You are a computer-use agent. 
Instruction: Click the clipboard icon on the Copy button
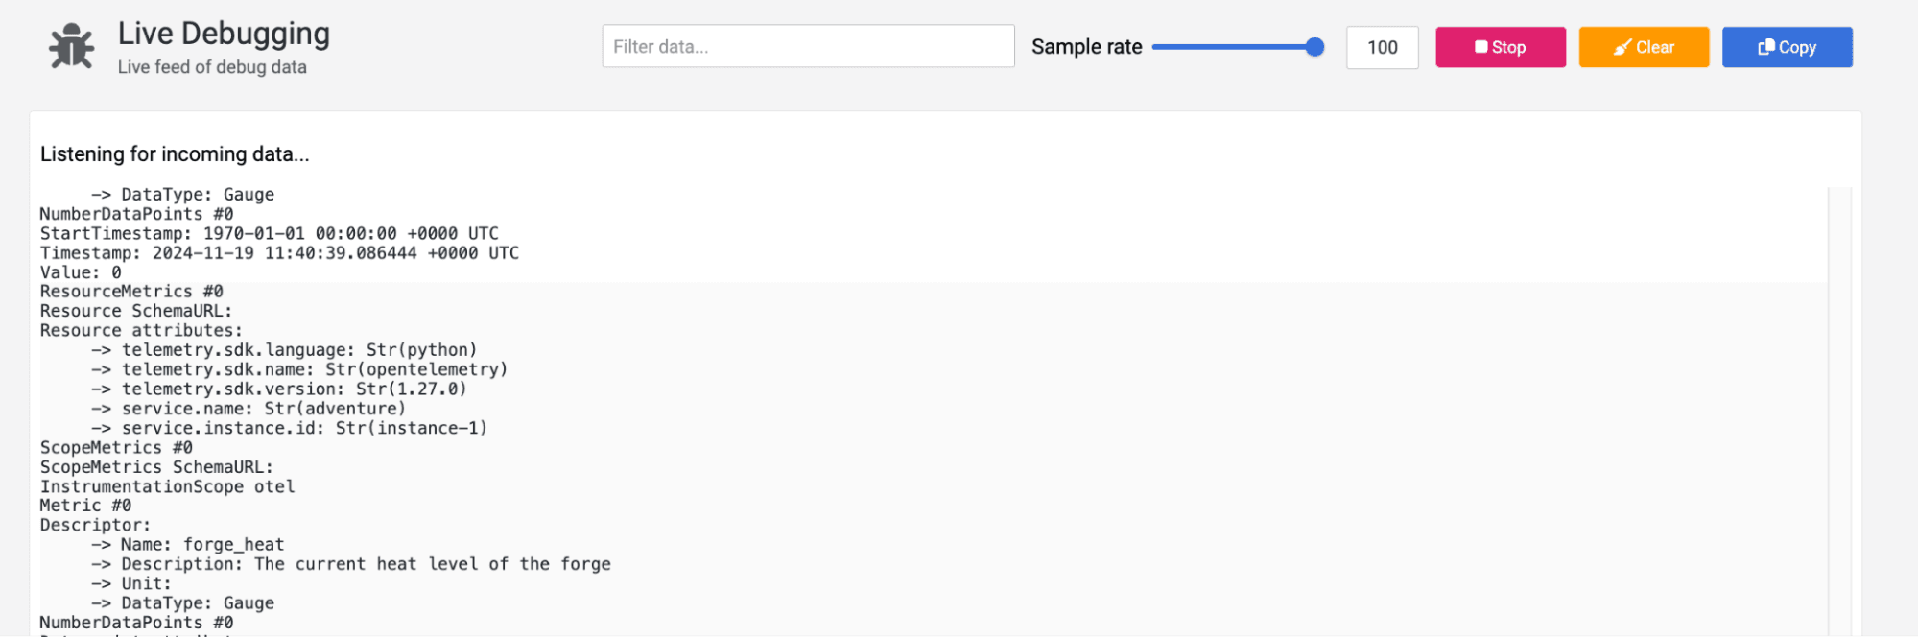[x=1766, y=46]
